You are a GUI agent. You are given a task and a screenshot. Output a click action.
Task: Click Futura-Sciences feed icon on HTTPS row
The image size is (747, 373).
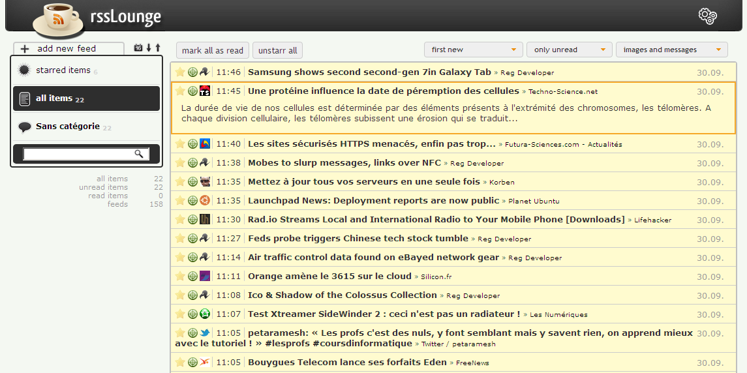coord(205,143)
